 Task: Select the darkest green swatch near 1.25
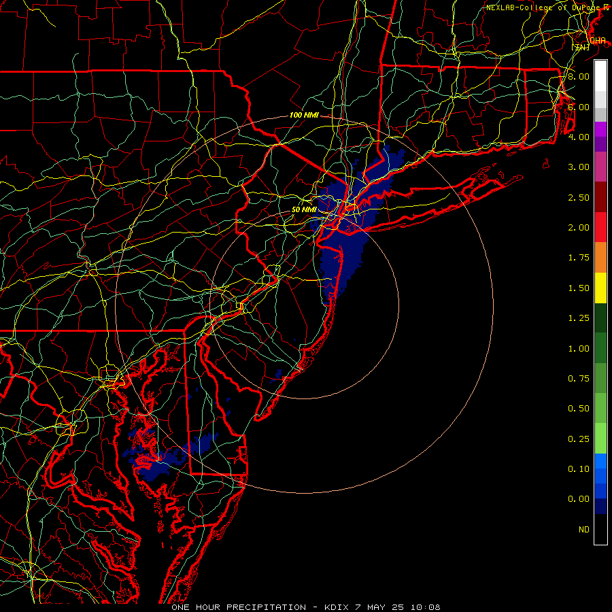click(600, 318)
